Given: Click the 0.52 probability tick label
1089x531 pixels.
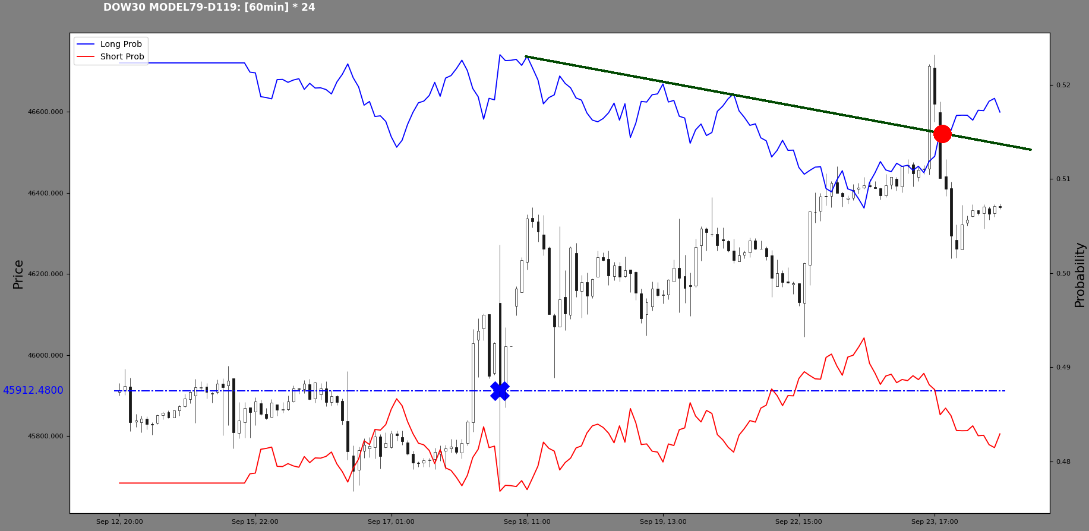Looking at the screenshot, I should (x=1063, y=86).
